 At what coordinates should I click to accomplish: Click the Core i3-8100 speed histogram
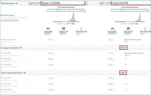[130, 17]
